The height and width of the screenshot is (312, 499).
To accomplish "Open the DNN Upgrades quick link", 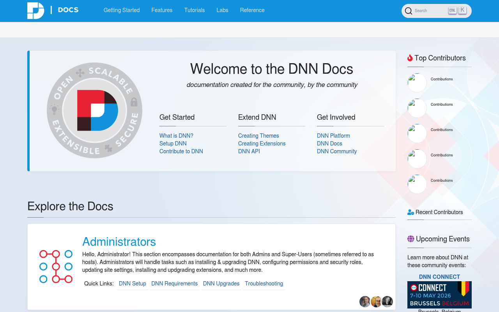I will 221,284.
